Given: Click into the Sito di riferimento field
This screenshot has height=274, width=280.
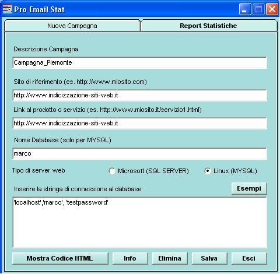Looking at the screenshot, I should coord(140,95).
